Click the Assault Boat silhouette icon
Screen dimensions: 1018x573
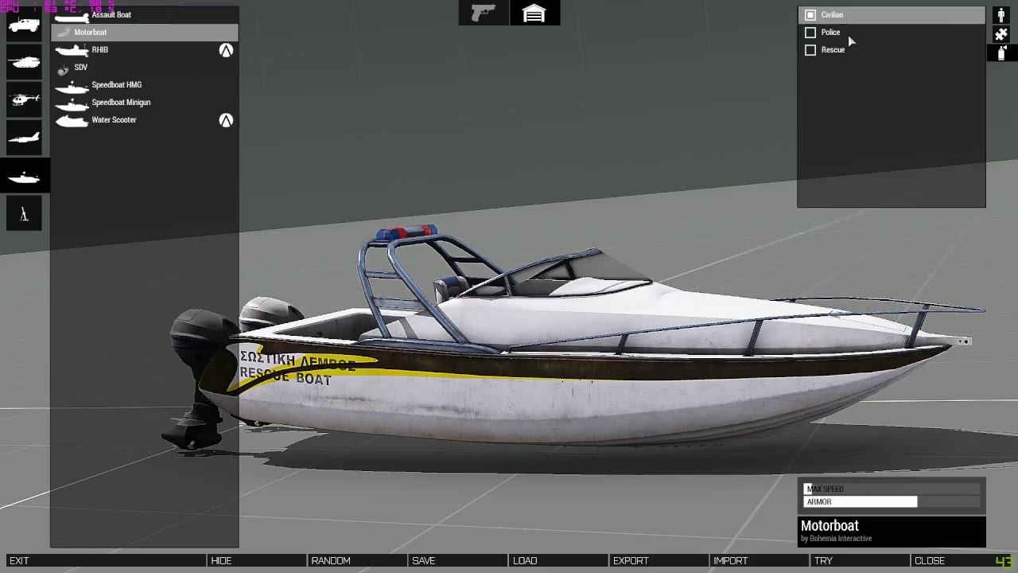(72, 16)
